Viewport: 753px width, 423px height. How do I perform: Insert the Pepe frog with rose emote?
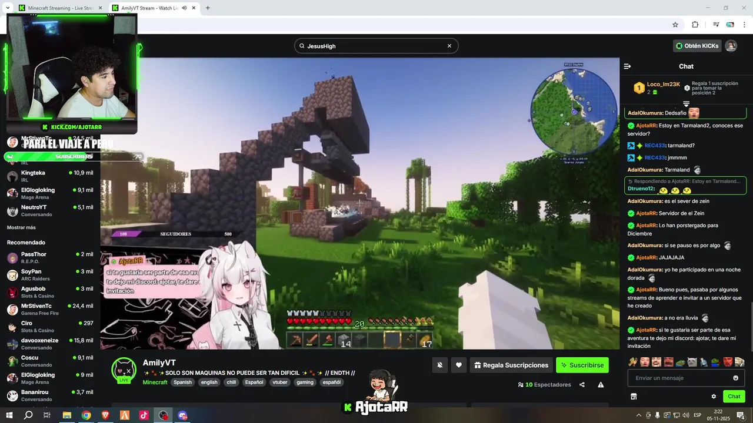(x=716, y=362)
